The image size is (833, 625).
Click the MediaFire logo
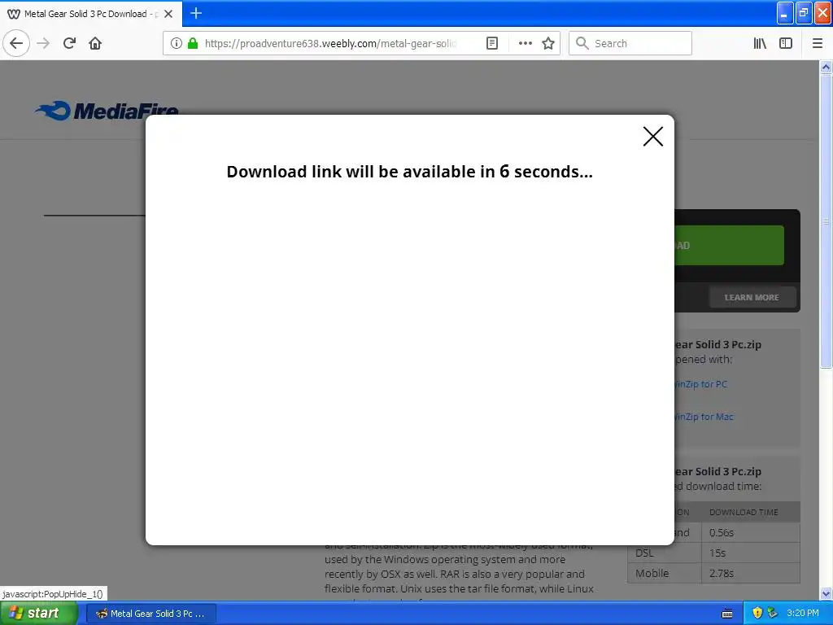(x=107, y=111)
